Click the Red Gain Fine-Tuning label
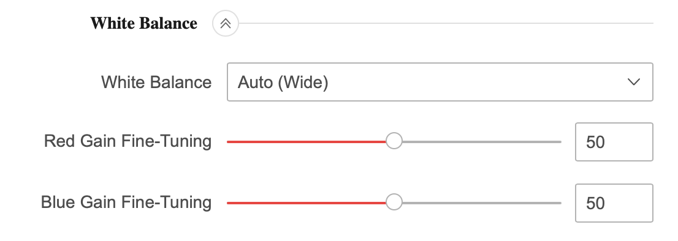 click(128, 141)
